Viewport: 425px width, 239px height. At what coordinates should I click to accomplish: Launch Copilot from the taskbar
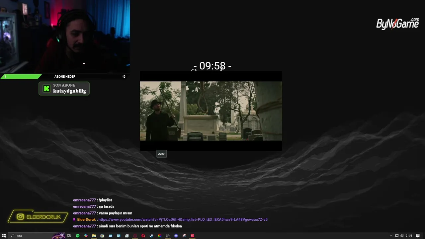coord(86,236)
